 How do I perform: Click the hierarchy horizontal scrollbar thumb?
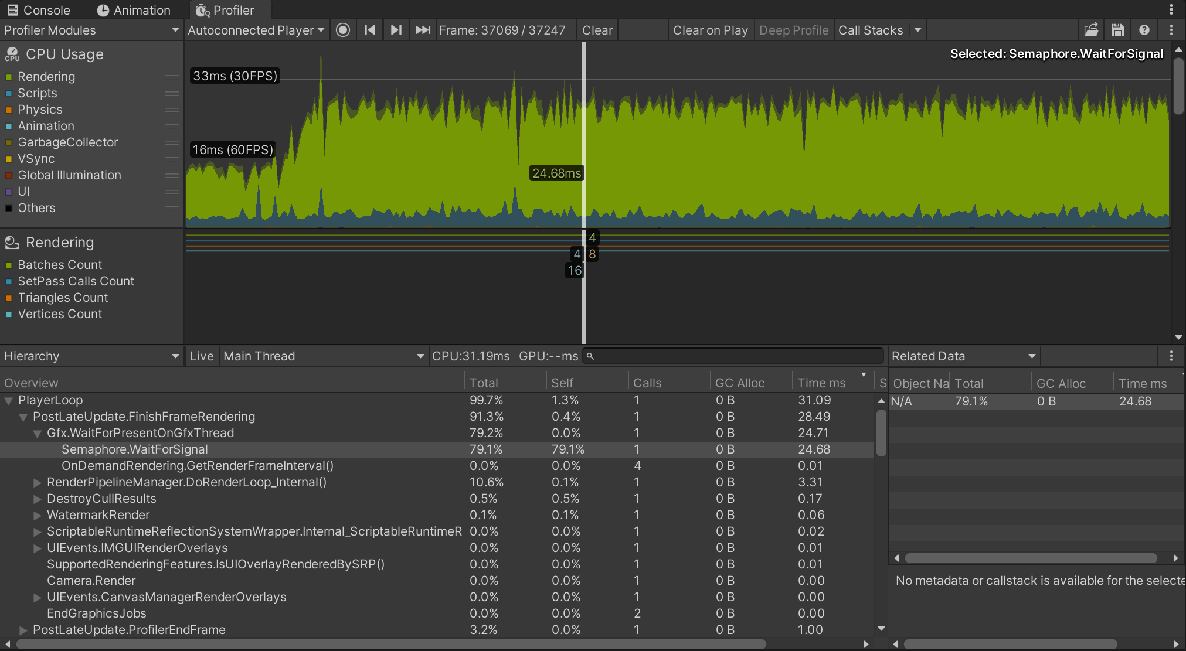(x=391, y=644)
